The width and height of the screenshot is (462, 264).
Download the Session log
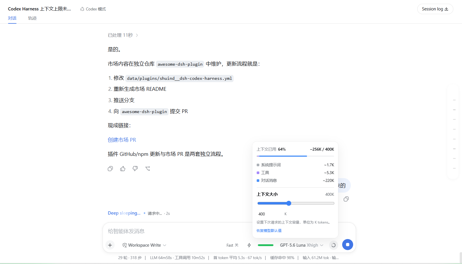pos(435,9)
